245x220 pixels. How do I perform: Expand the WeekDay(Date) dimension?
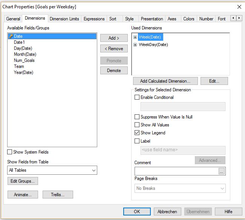coord(135,45)
